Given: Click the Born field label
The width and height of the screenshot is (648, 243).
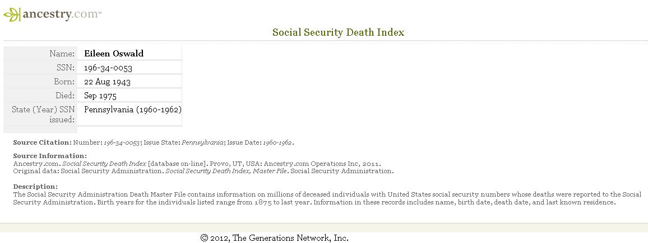Looking at the screenshot, I should click(x=64, y=82).
